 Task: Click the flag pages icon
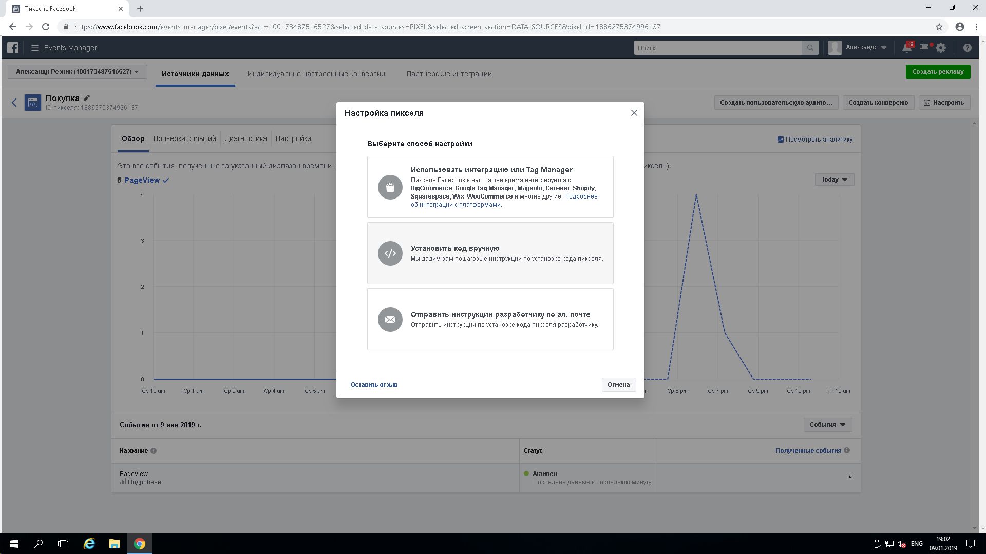coord(925,48)
